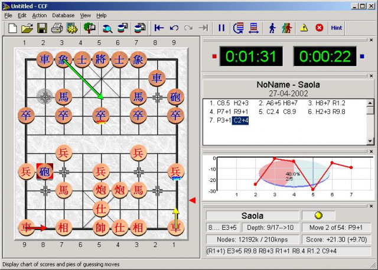Jump to the first move
378x270 pixels.
click(x=159, y=28)
